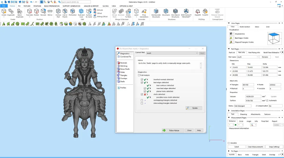
Task: Click Close in Fix Wizard
Action: coord(189,130)
